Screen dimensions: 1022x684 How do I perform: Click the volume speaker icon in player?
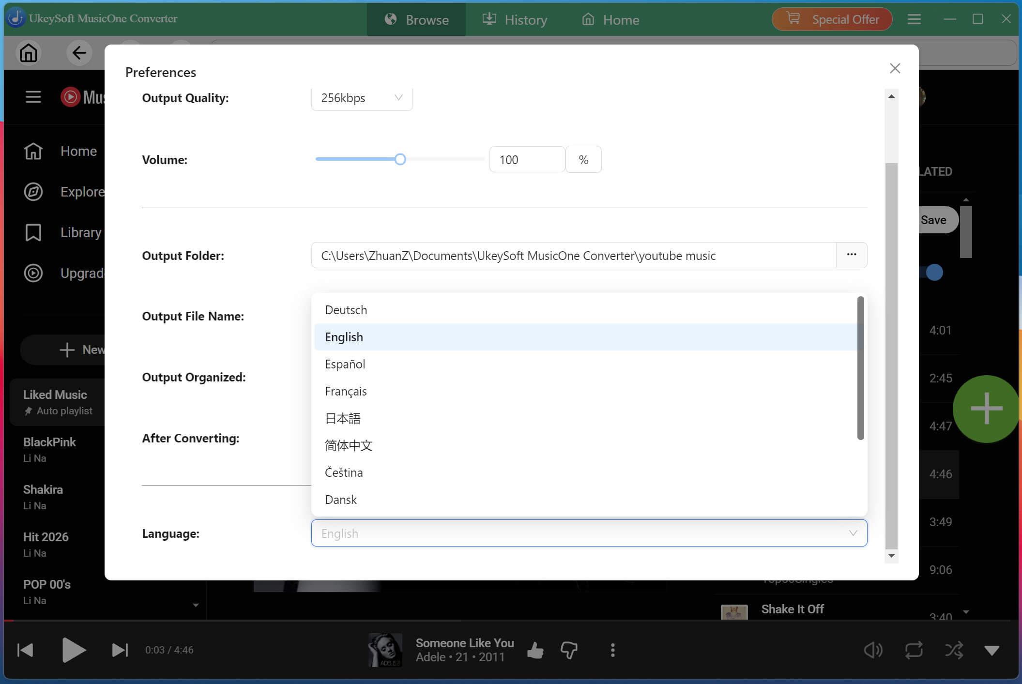point(873,650)
